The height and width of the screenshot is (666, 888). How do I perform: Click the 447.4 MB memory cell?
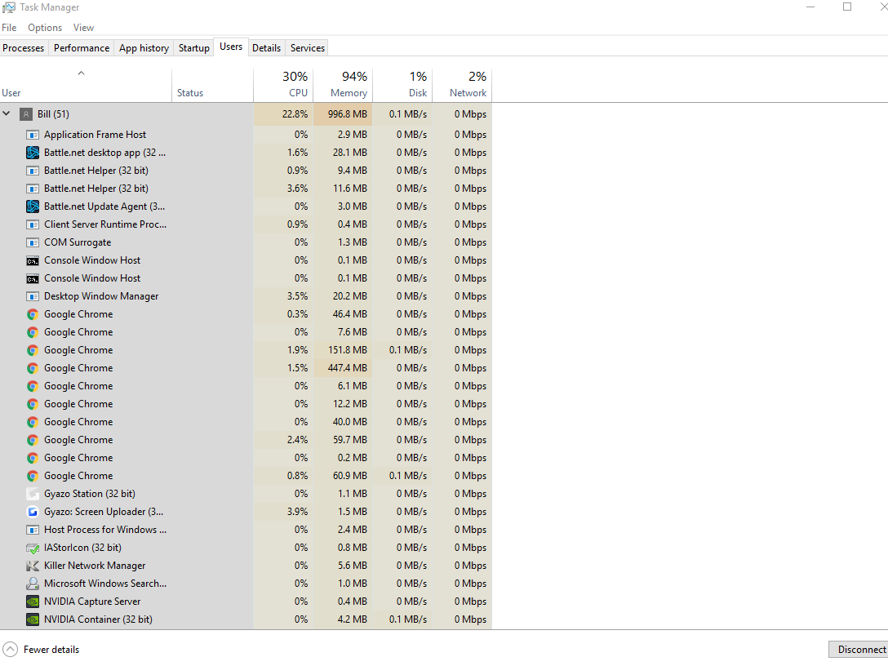click(343, 368)
